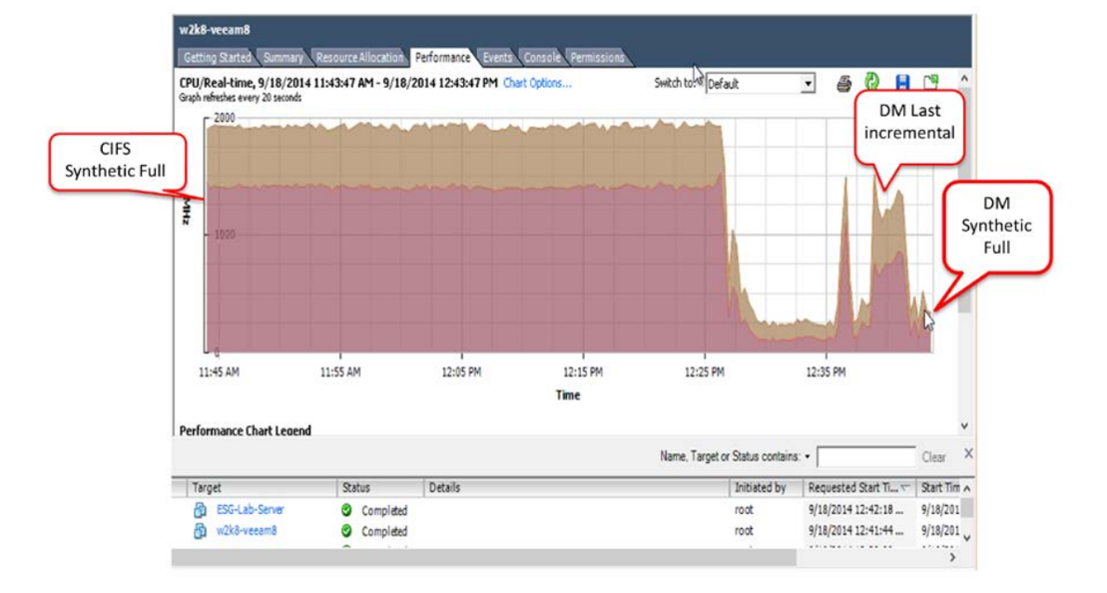The height and width of the screenshot is (593, 1107).
Task: Refresh the performance chart
Action: coord(871,82)
